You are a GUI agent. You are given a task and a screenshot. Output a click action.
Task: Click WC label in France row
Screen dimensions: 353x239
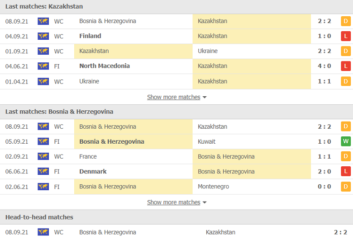click(58, 156)
